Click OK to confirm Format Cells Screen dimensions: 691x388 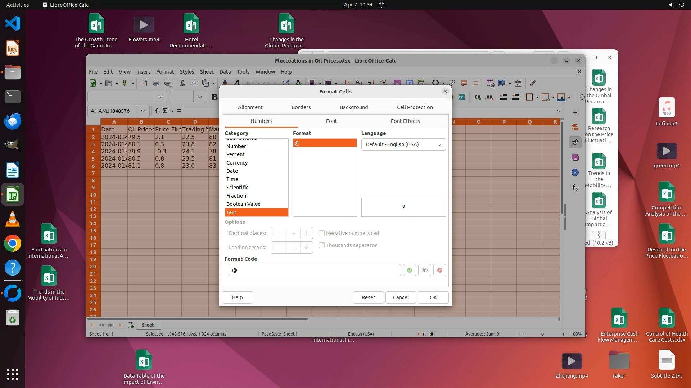[433, 297]
